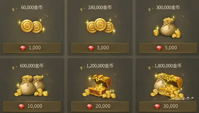Click the ruby gem beside 1,000

23,48
